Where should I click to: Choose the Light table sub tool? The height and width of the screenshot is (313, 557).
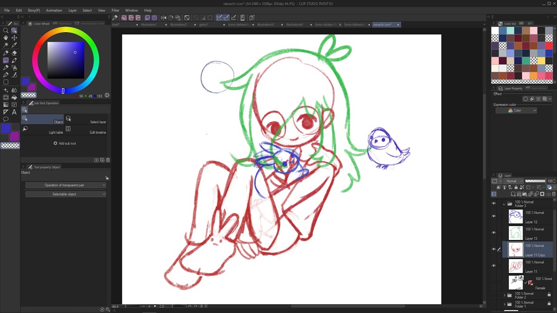[43, 130]
